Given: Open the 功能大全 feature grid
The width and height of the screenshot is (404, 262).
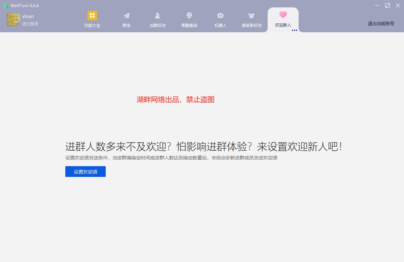Looking at the screenshot, I should click(92, 19).
